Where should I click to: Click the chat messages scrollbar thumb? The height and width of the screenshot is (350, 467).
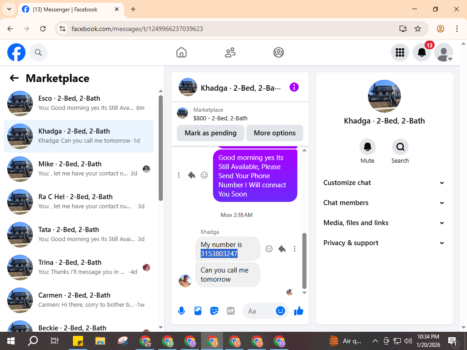tap(304, 261)
